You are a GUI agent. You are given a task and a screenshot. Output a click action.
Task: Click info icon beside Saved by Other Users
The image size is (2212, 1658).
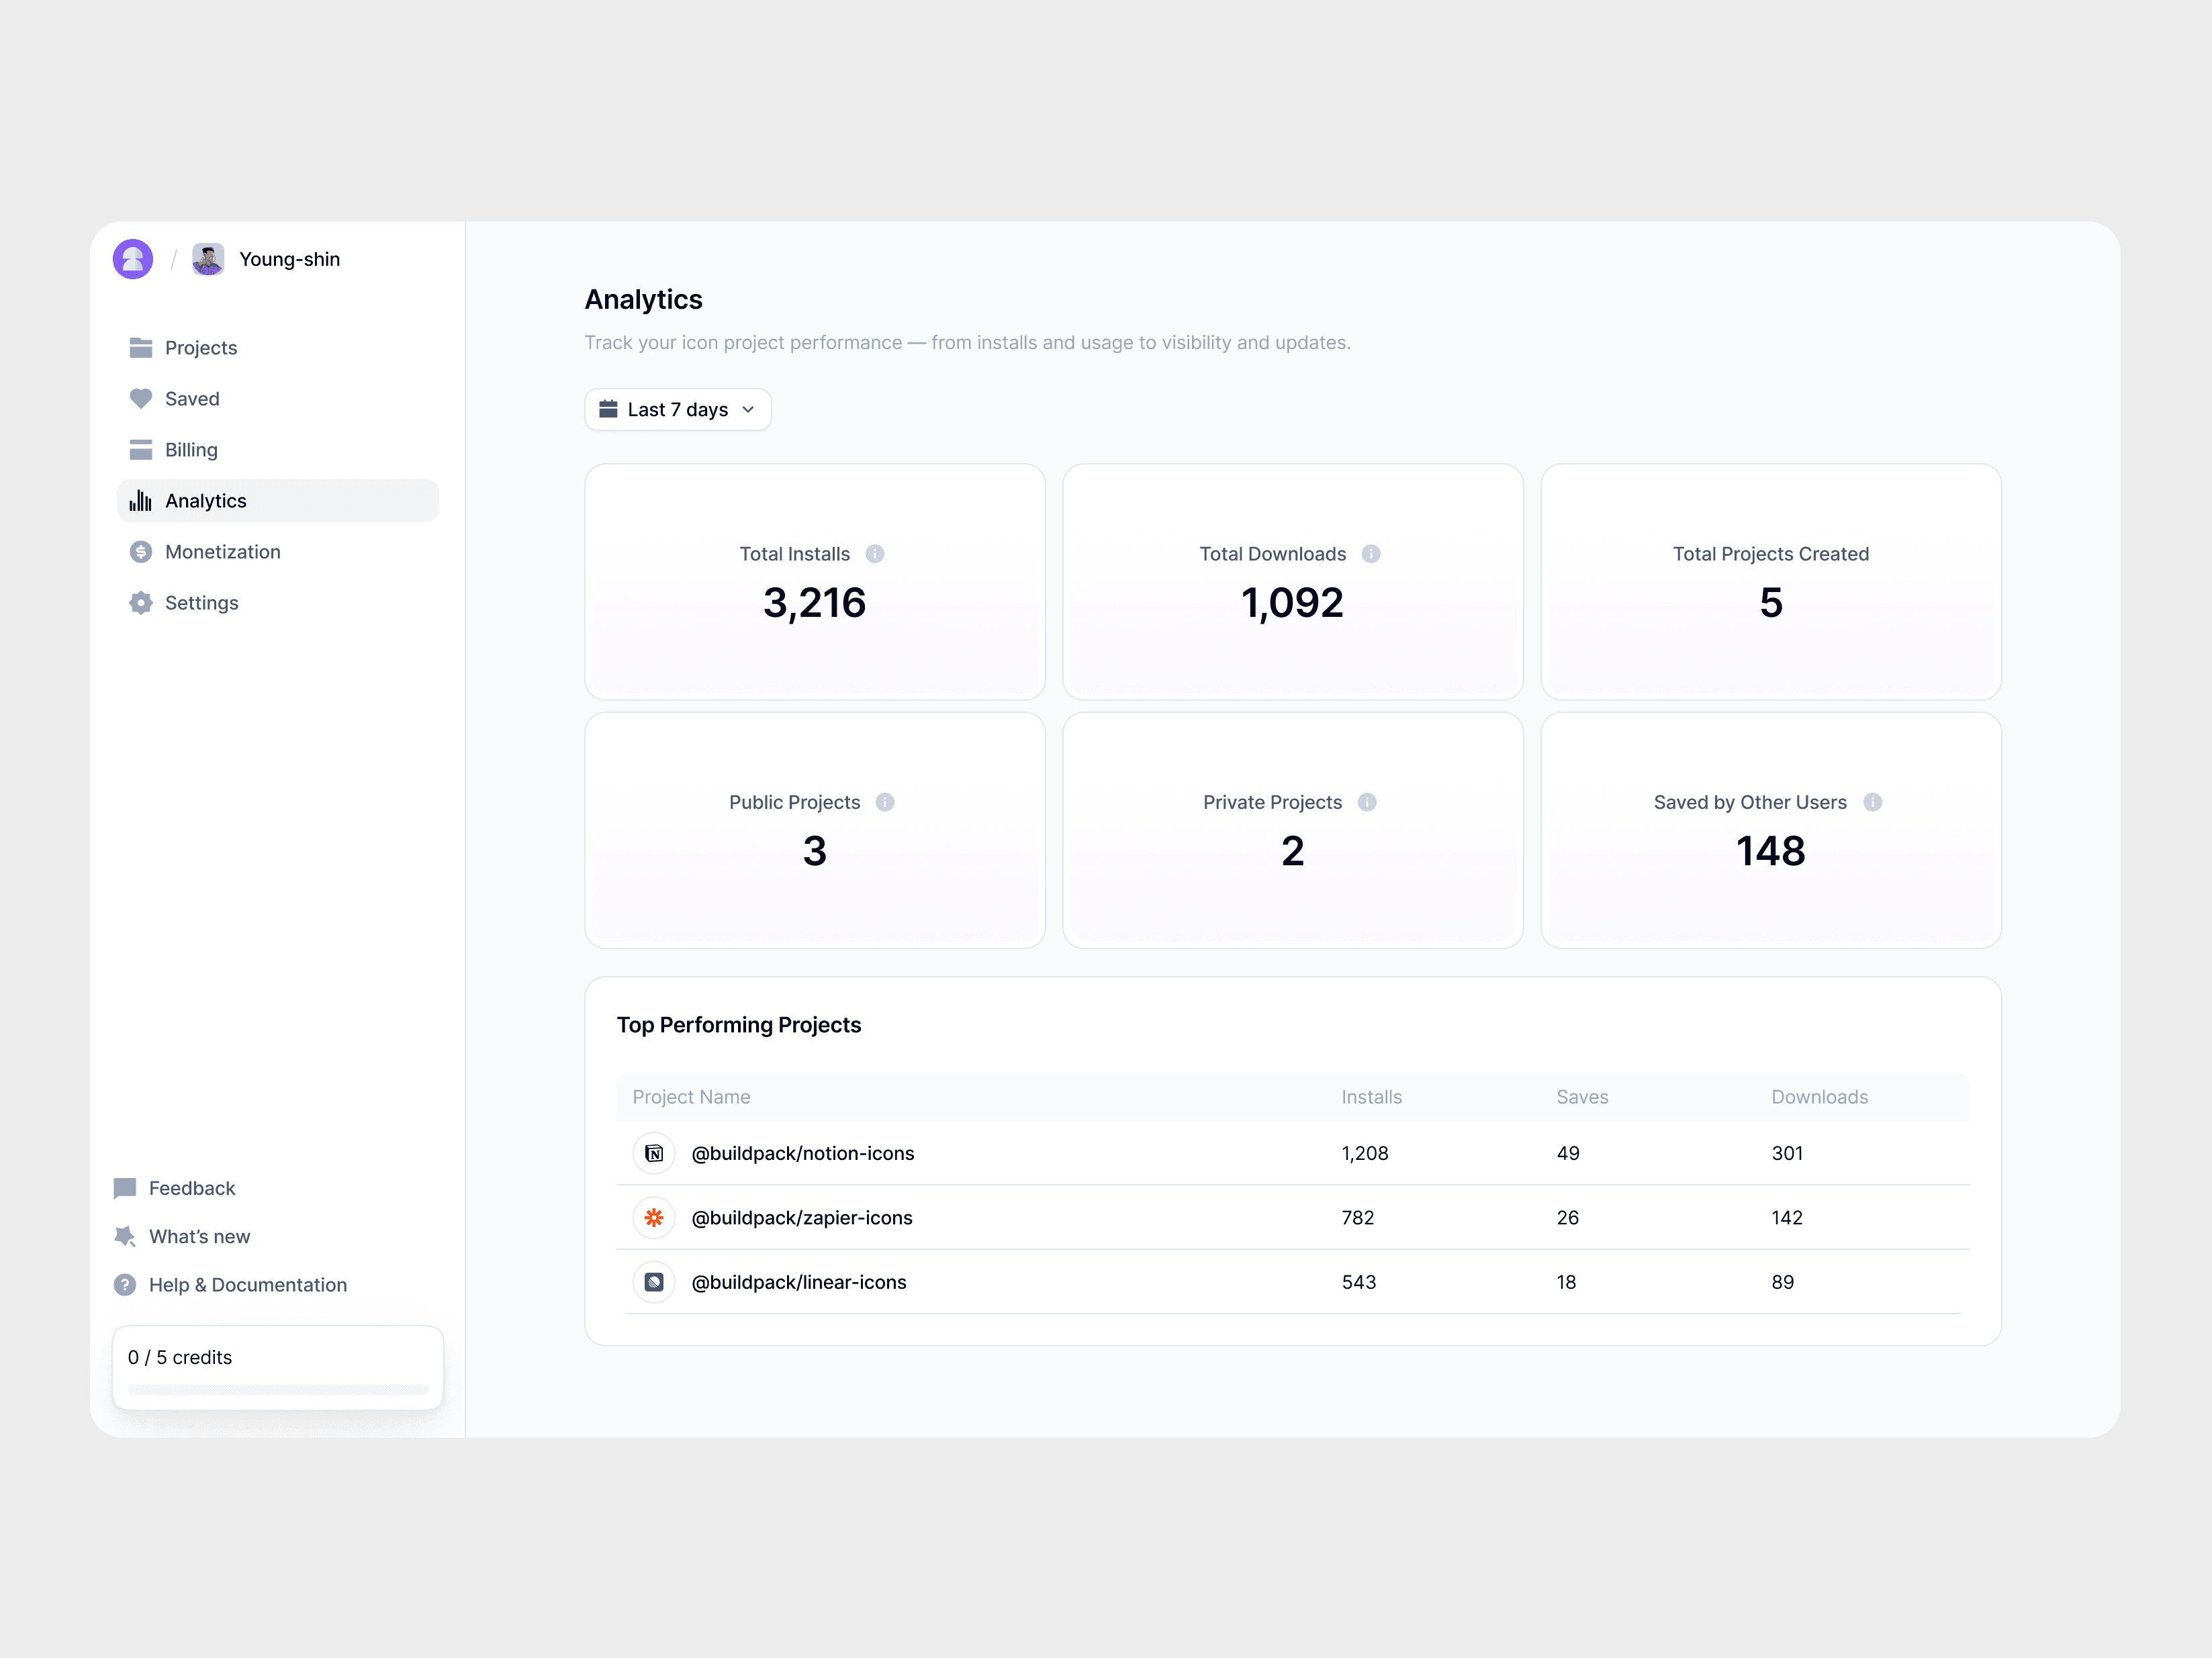[1873, 803]
